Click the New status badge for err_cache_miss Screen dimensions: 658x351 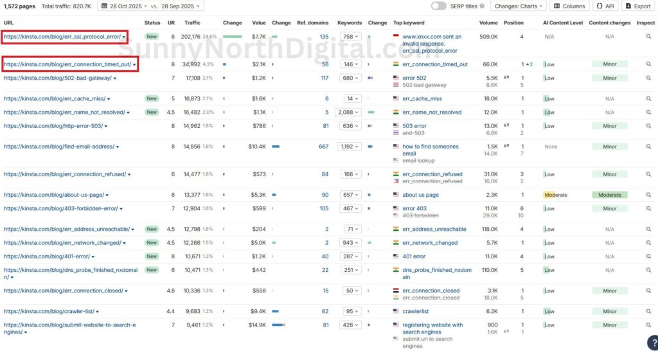[152, 98]
